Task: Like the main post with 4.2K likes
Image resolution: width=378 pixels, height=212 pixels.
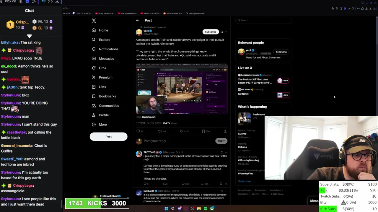Action: pos(182,131)
